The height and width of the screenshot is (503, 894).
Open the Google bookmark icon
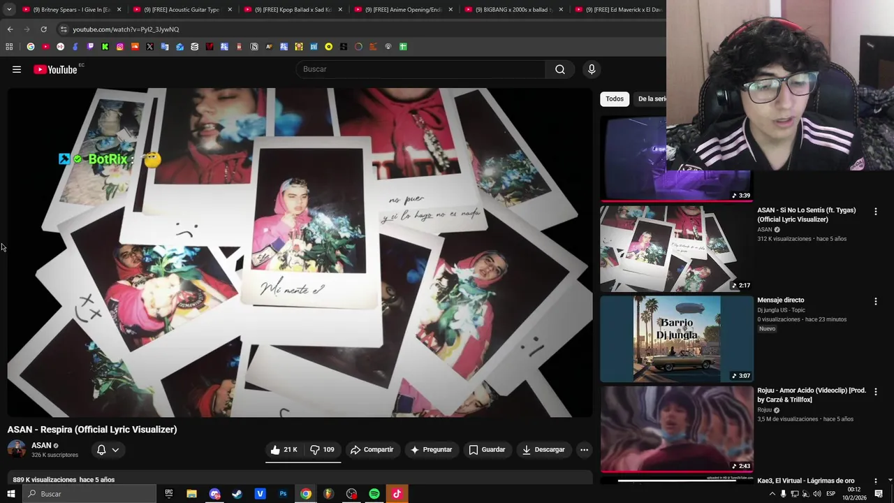tap(31, 47)
